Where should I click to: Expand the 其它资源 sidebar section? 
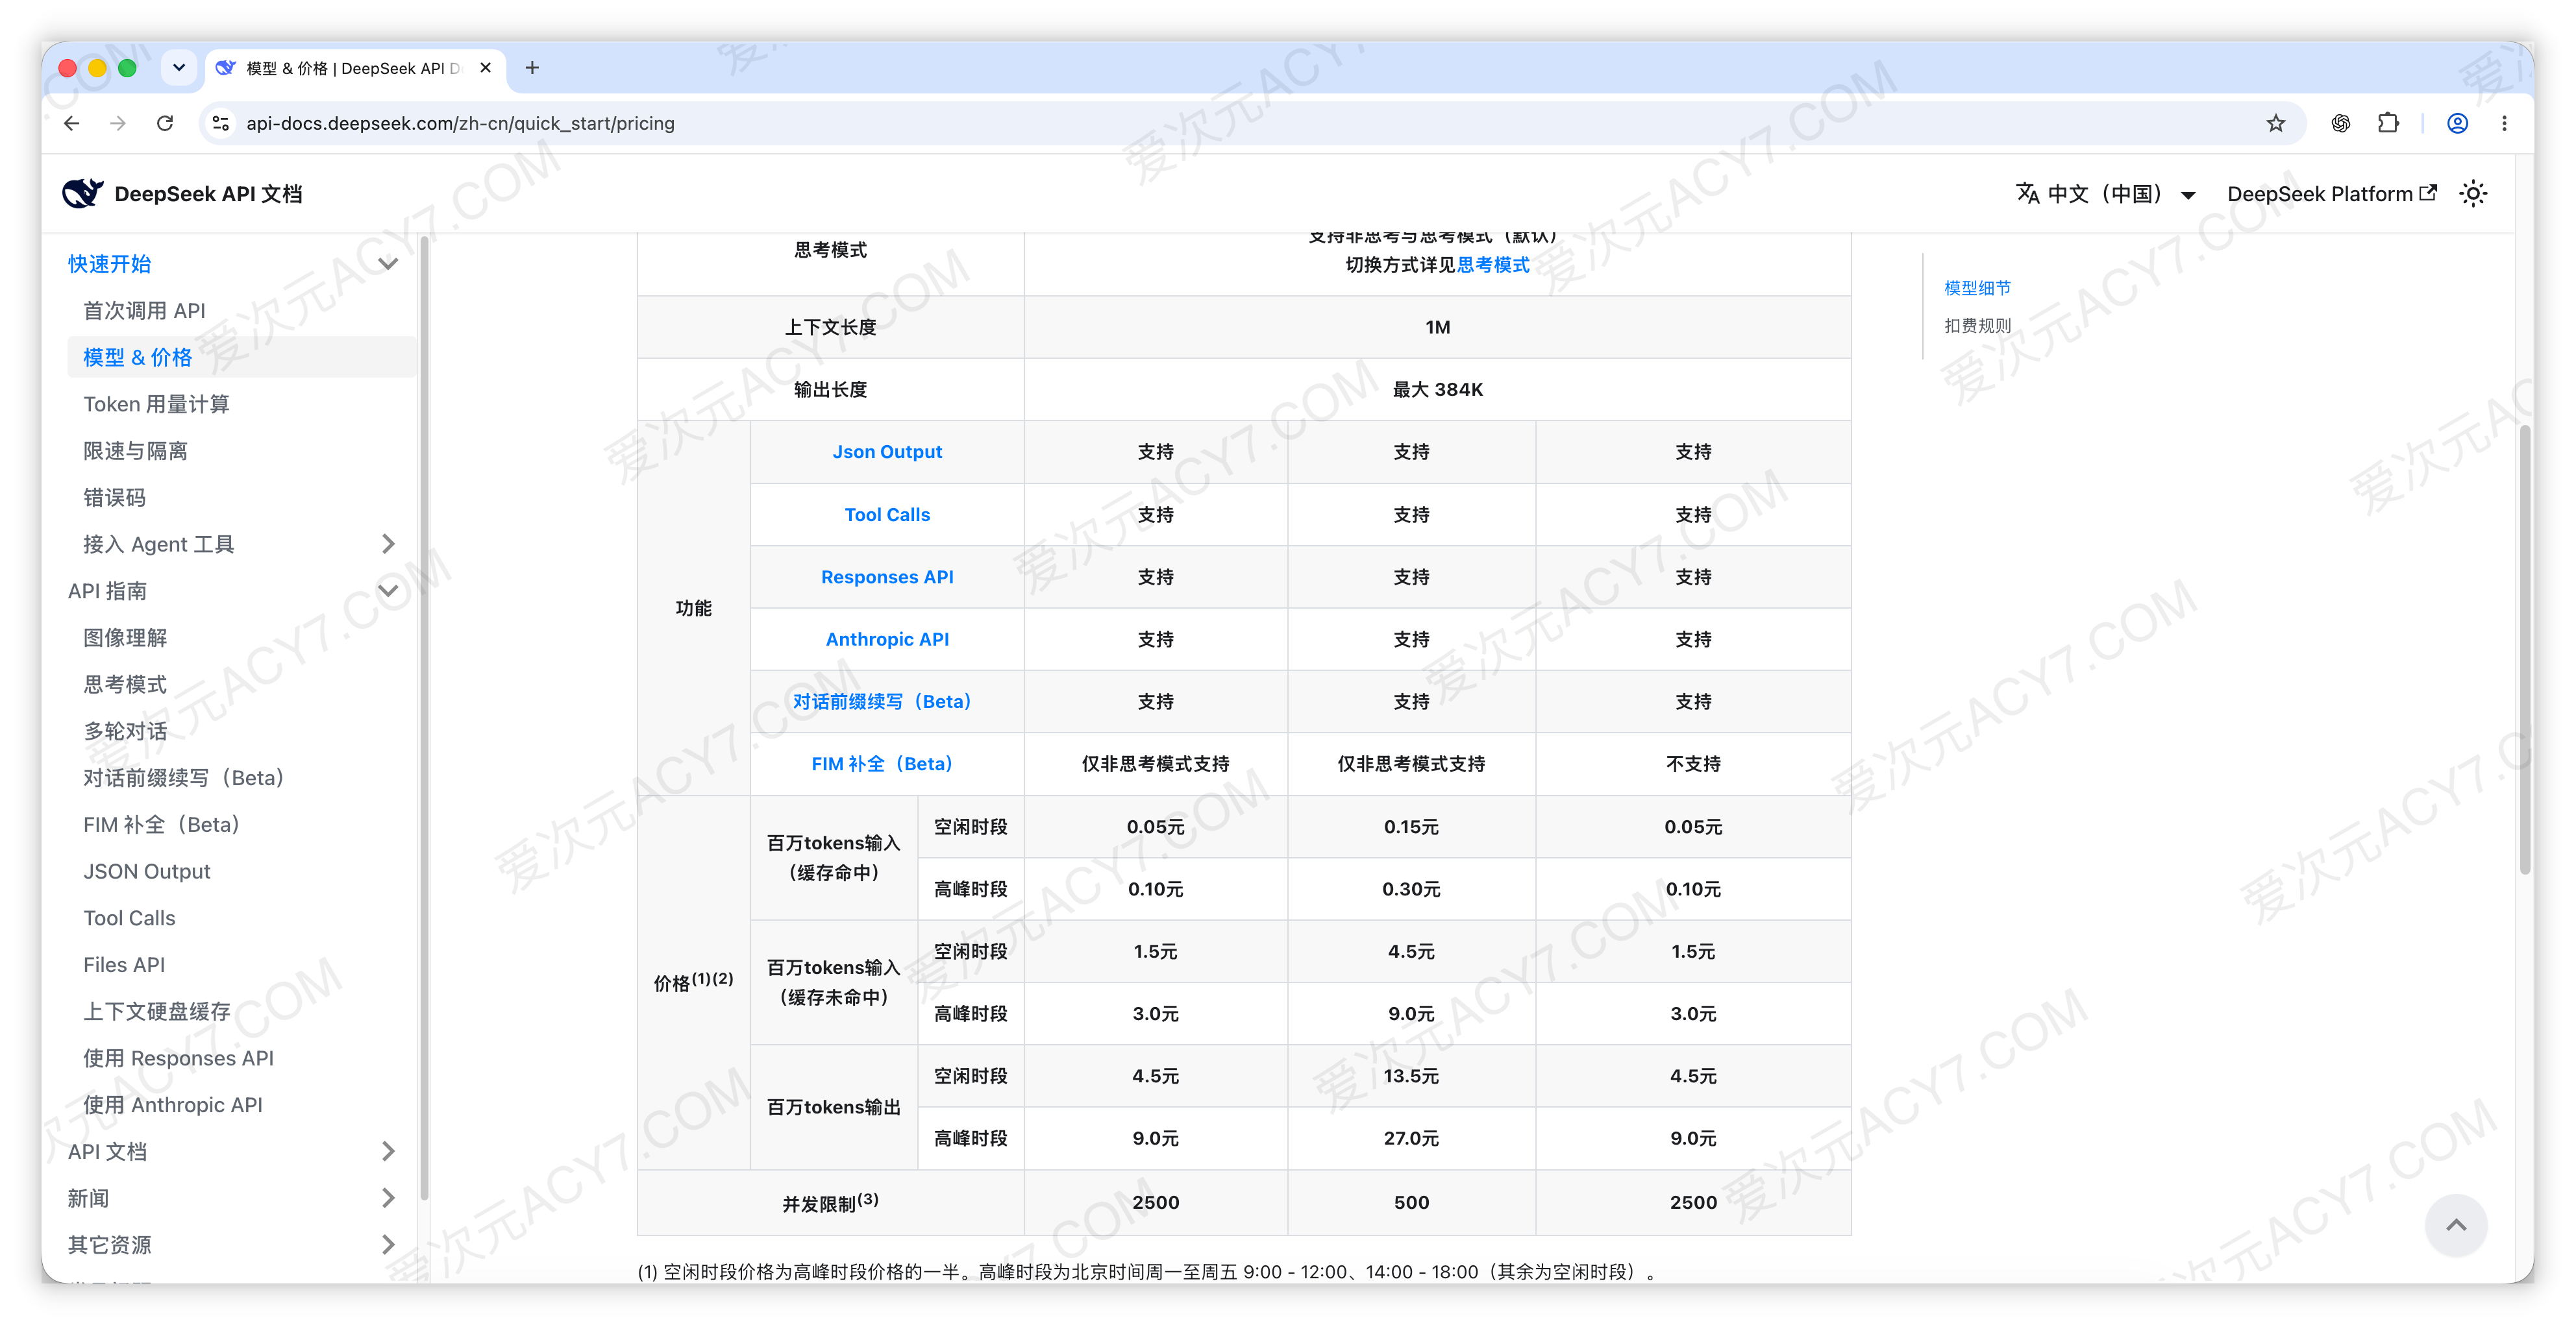(x=388, y=1244)
